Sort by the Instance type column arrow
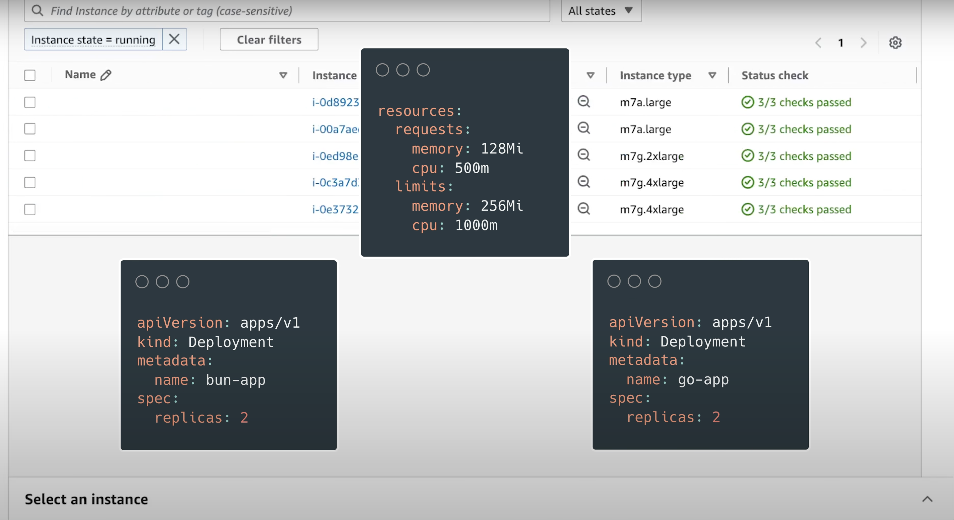This screenshot has height=520, width=954. pyautogui.click(x=712, y=75)
